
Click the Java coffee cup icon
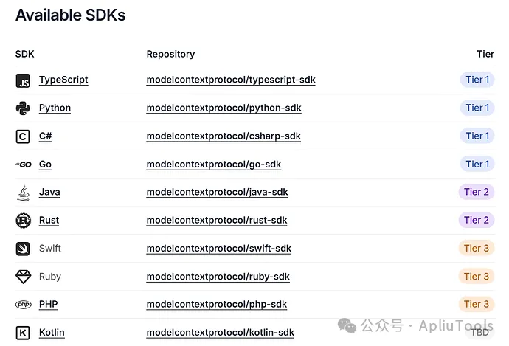(24, 193)
